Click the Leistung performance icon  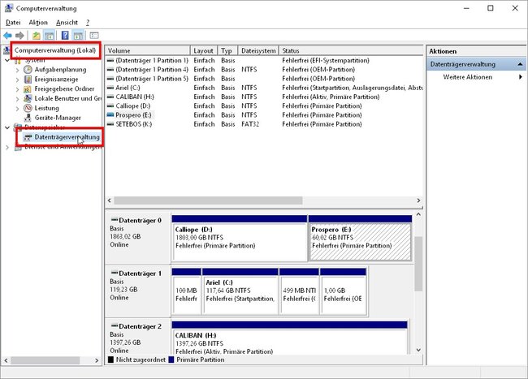click(x=28, y=108)
